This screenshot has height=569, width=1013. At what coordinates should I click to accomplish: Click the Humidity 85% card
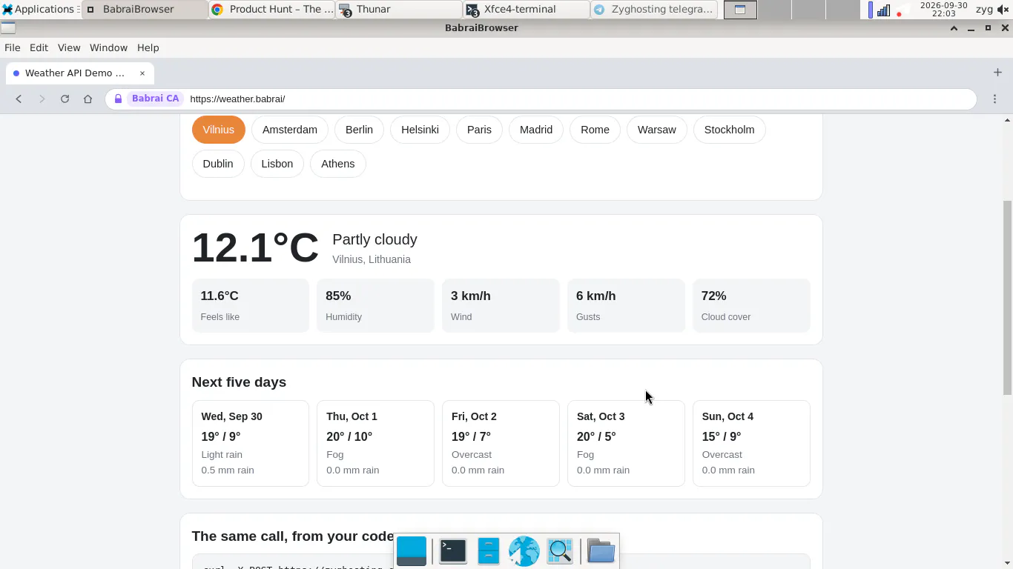pyautogui.click(x=375, y=305)
